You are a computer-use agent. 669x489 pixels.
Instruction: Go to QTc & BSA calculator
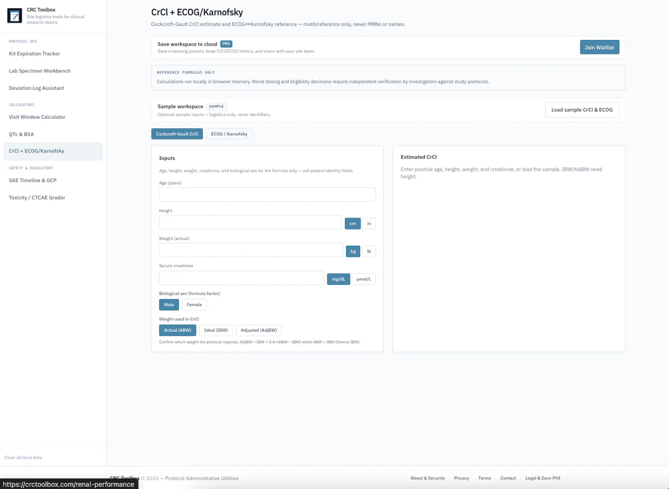click(21, 134)
